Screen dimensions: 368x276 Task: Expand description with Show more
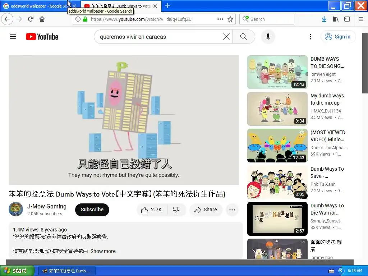[103, 251]
